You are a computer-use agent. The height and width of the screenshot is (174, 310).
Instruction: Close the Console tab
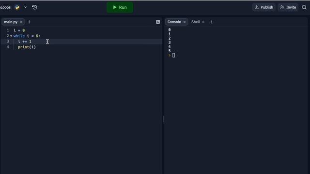click(x=185, y=22)
